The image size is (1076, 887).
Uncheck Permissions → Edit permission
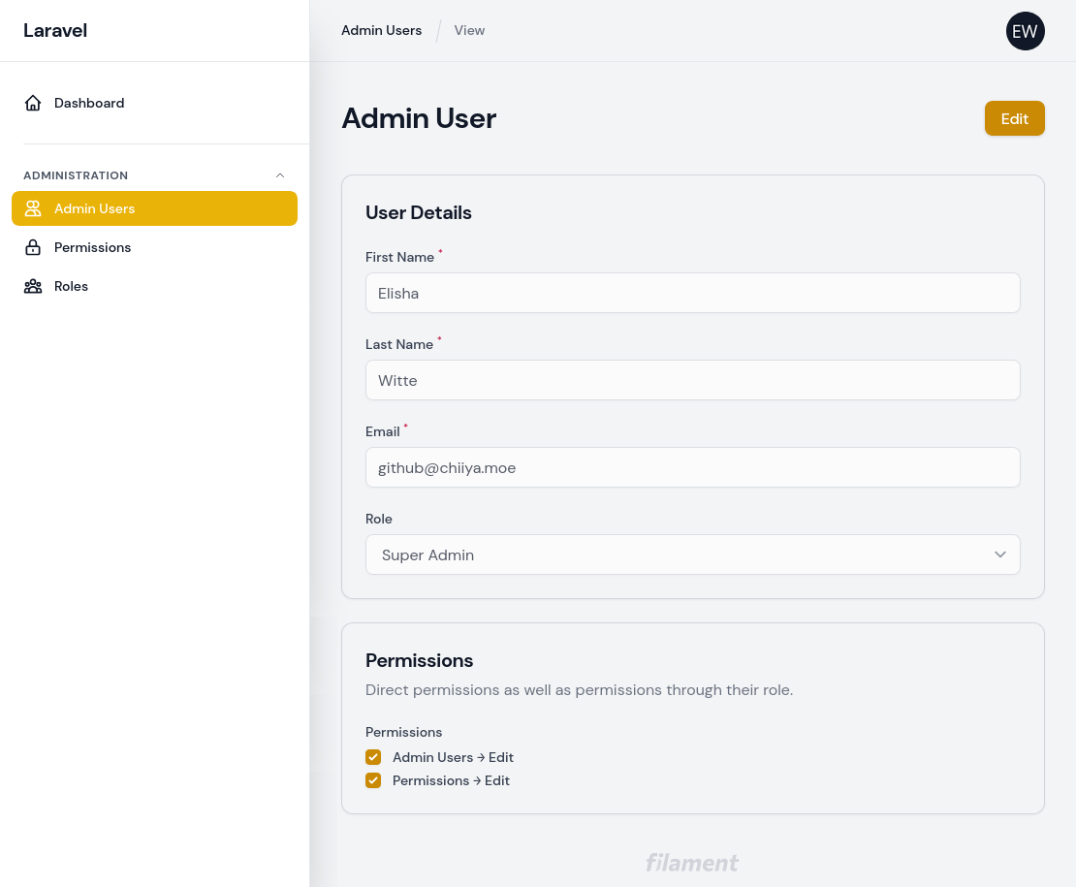pyautogui.click(x=373, y=780)
